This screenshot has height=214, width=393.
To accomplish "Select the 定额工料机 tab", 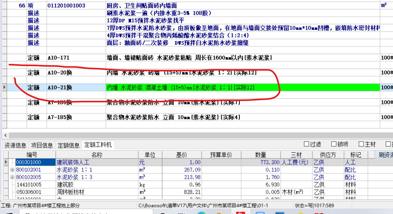I will point(98,145).
